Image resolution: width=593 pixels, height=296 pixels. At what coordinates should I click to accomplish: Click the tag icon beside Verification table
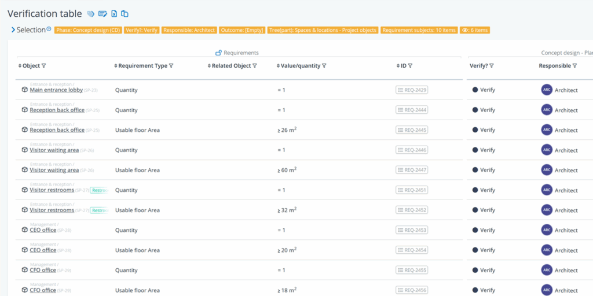(91, 14)
